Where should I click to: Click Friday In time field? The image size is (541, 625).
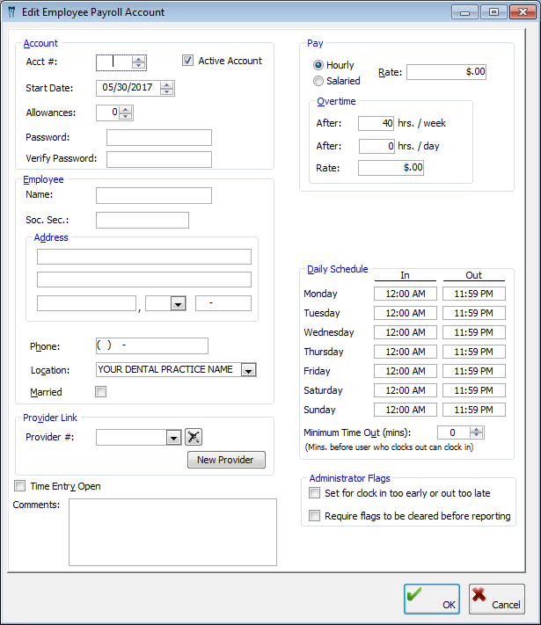click(x=406, y=371)
